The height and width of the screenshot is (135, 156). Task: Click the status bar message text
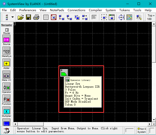(67, 130)
